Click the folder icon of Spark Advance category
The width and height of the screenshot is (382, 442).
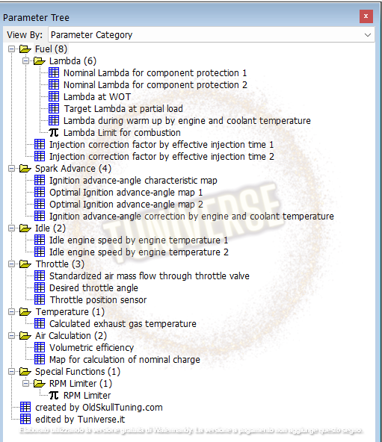25,169
